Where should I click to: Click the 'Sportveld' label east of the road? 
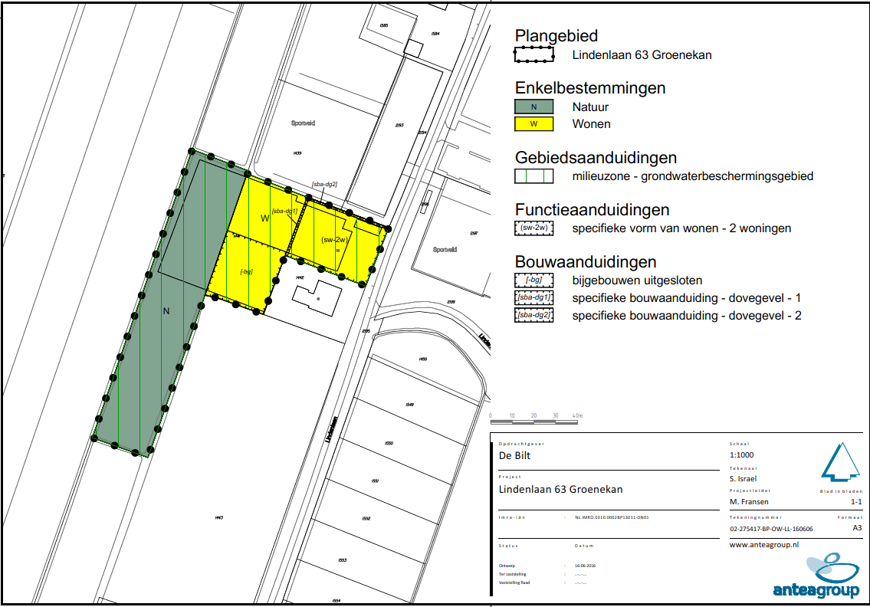click(445, 250)
